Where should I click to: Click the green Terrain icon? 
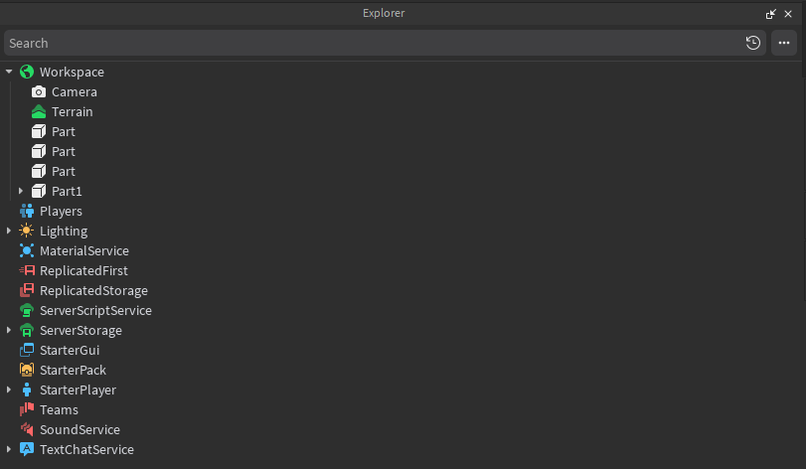(x=39, y=111)
